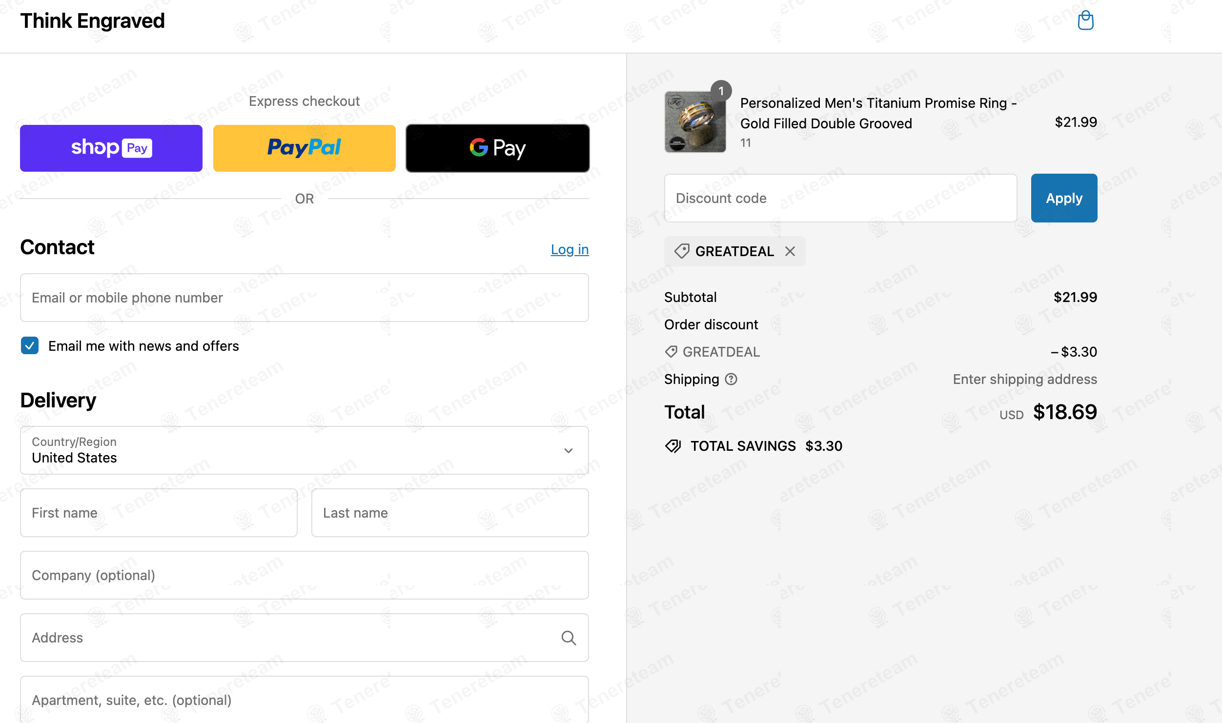The width and height of the screenshot is (1222, 723).
Task: Apply the discount code
Action: point(1064,198)
